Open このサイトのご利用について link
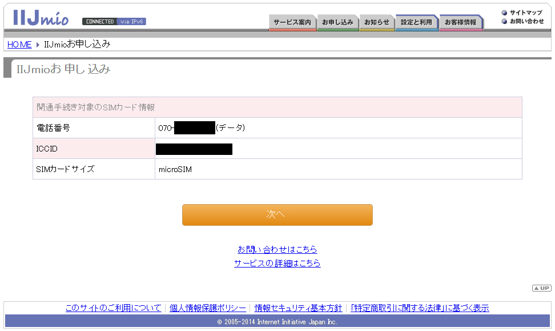Viewport: 555px width, 331px height. click(113, 308)
